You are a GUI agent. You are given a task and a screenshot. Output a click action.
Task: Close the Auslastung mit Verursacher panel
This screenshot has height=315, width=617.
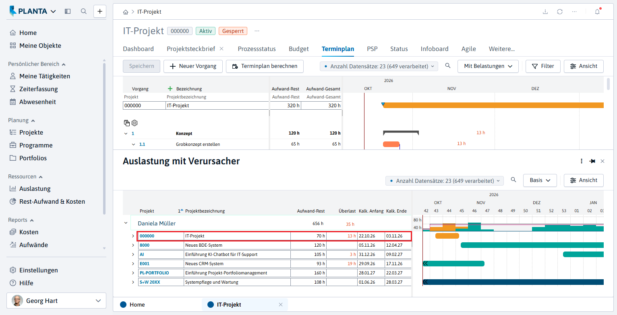603,161
